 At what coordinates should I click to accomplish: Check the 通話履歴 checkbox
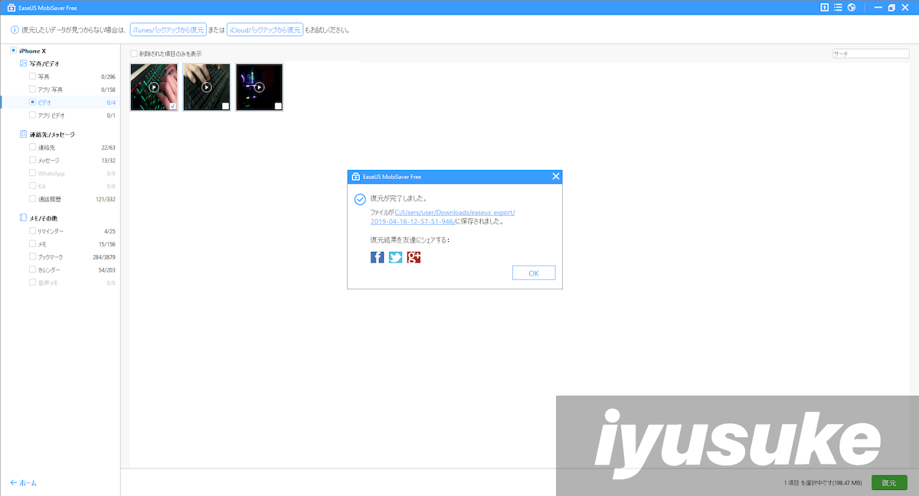(32, 199)
